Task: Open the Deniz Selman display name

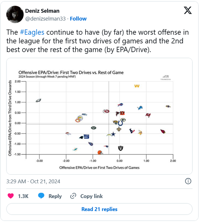Action: coord(42,11)
